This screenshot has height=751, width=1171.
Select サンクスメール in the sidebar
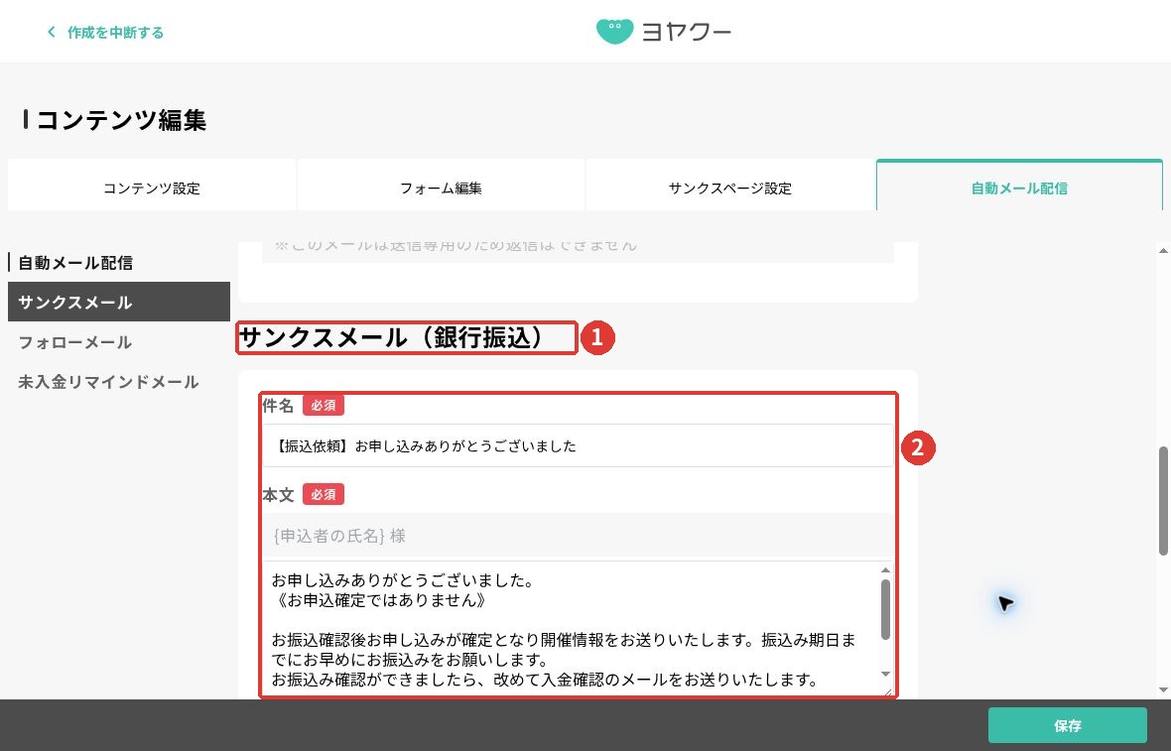pyautogui.click(x=119, y=302)
